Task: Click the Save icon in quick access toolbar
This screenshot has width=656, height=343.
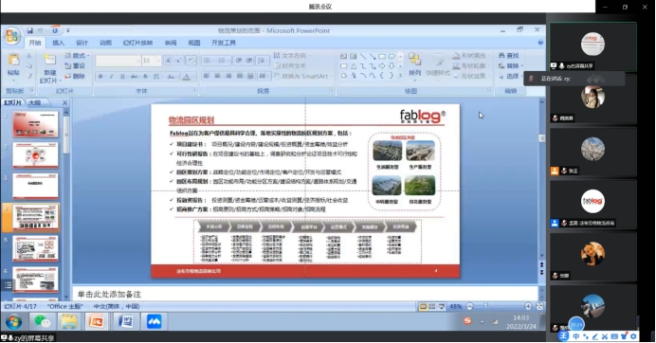Action: [29, 30]
